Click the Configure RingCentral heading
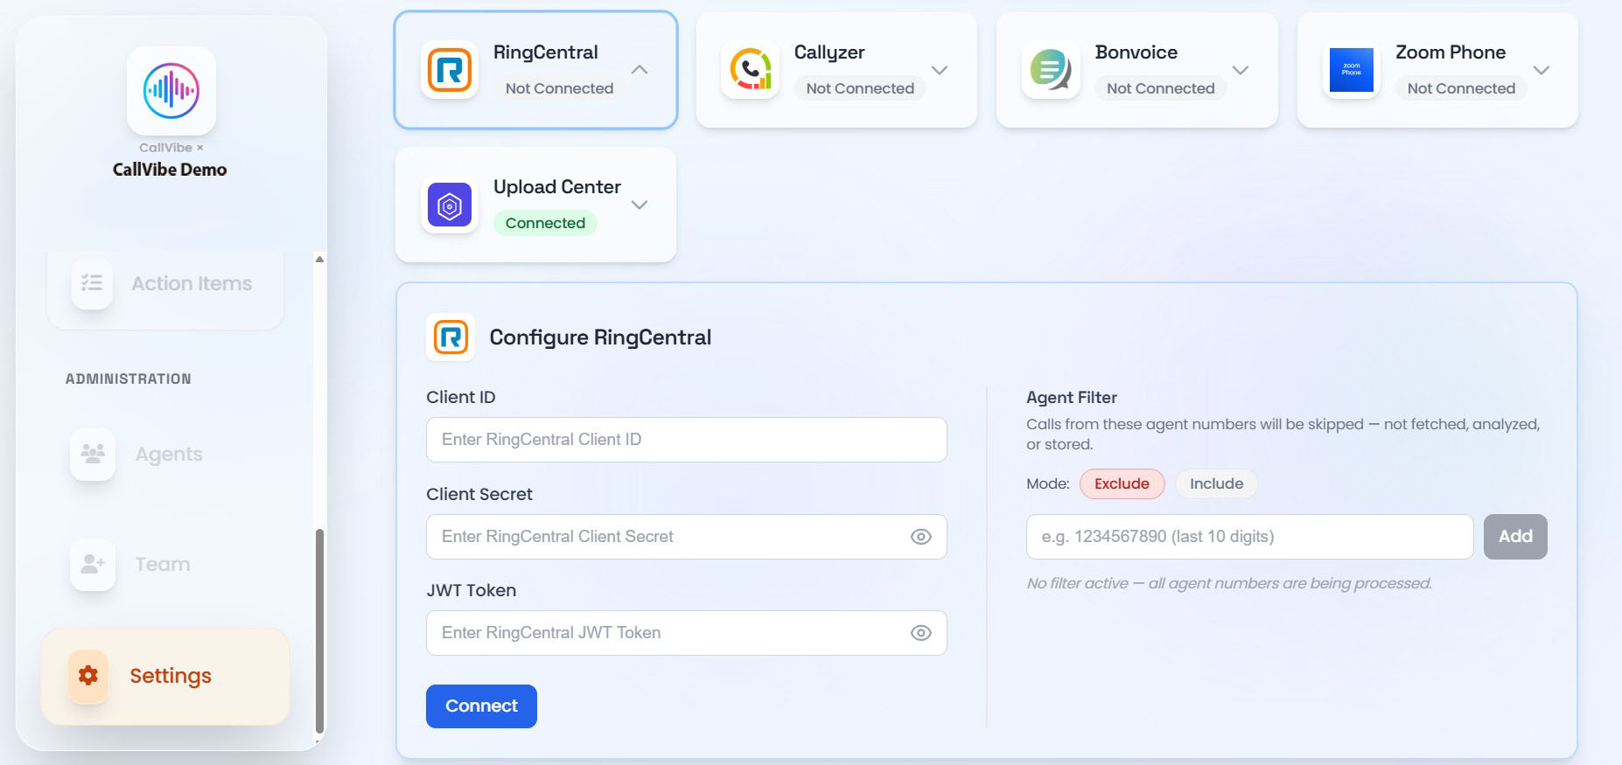Viewport: 1622px width, 765px height. [x=600, y=337]
